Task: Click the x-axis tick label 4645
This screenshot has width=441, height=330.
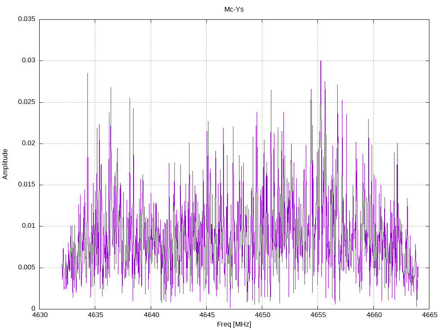Action: pos(206,315)
